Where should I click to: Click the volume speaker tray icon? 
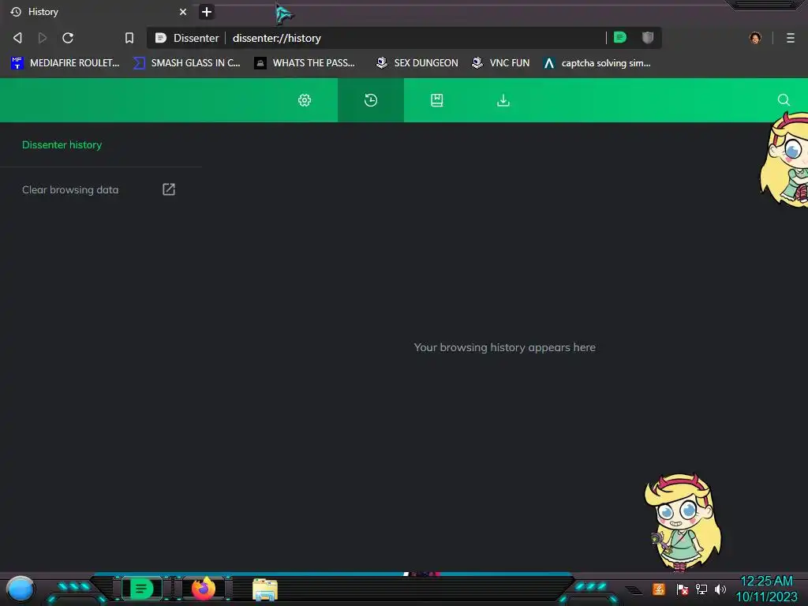720,589
